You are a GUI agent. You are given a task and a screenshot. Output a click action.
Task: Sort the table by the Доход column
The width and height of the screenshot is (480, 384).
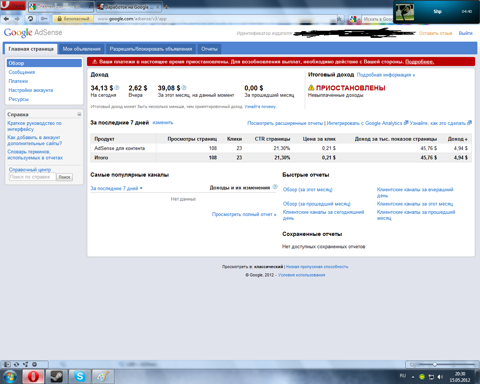point(457,139)
